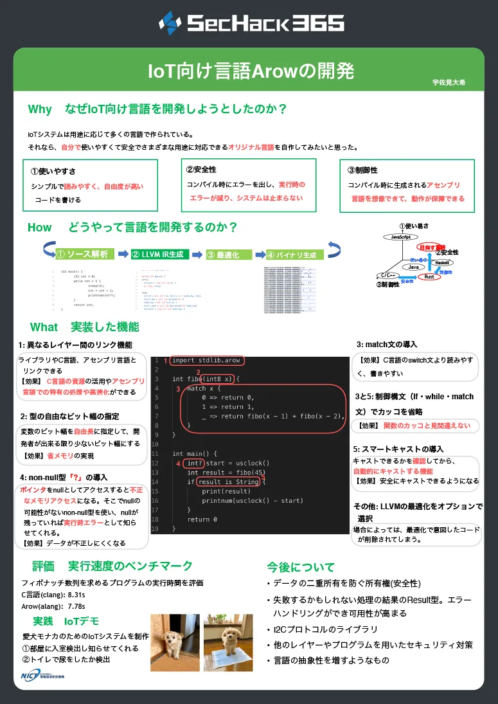Click the code line int result = fibo(45)
The image size is (498, 704).
226,473
